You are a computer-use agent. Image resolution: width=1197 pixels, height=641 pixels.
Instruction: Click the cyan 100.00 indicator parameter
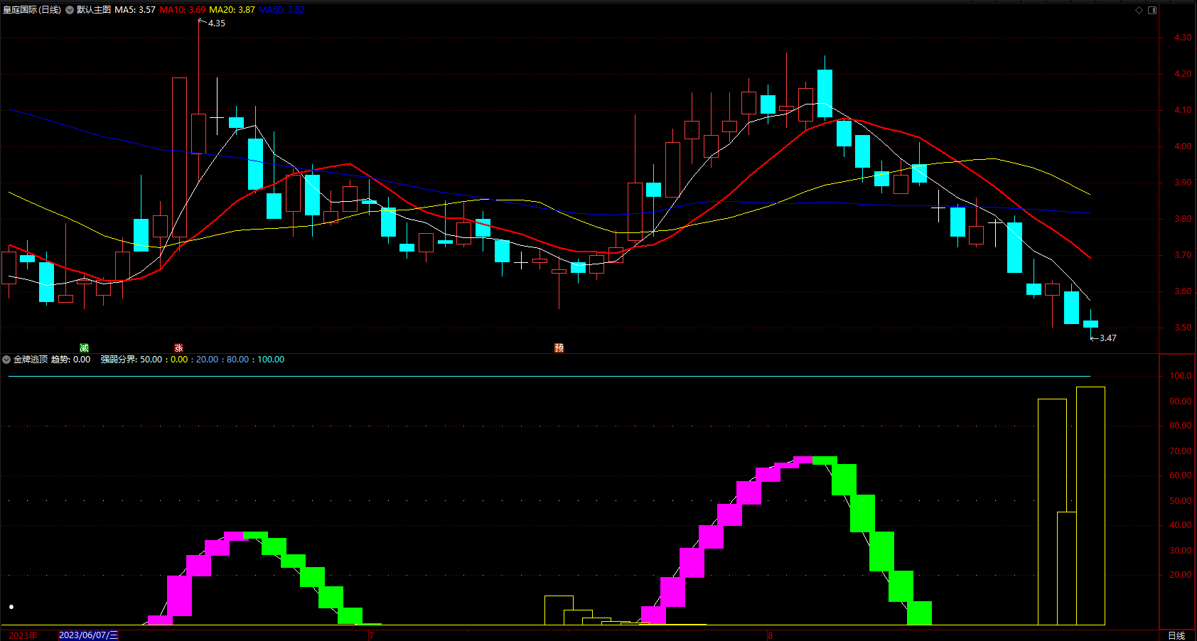click(x=271, y=360)
